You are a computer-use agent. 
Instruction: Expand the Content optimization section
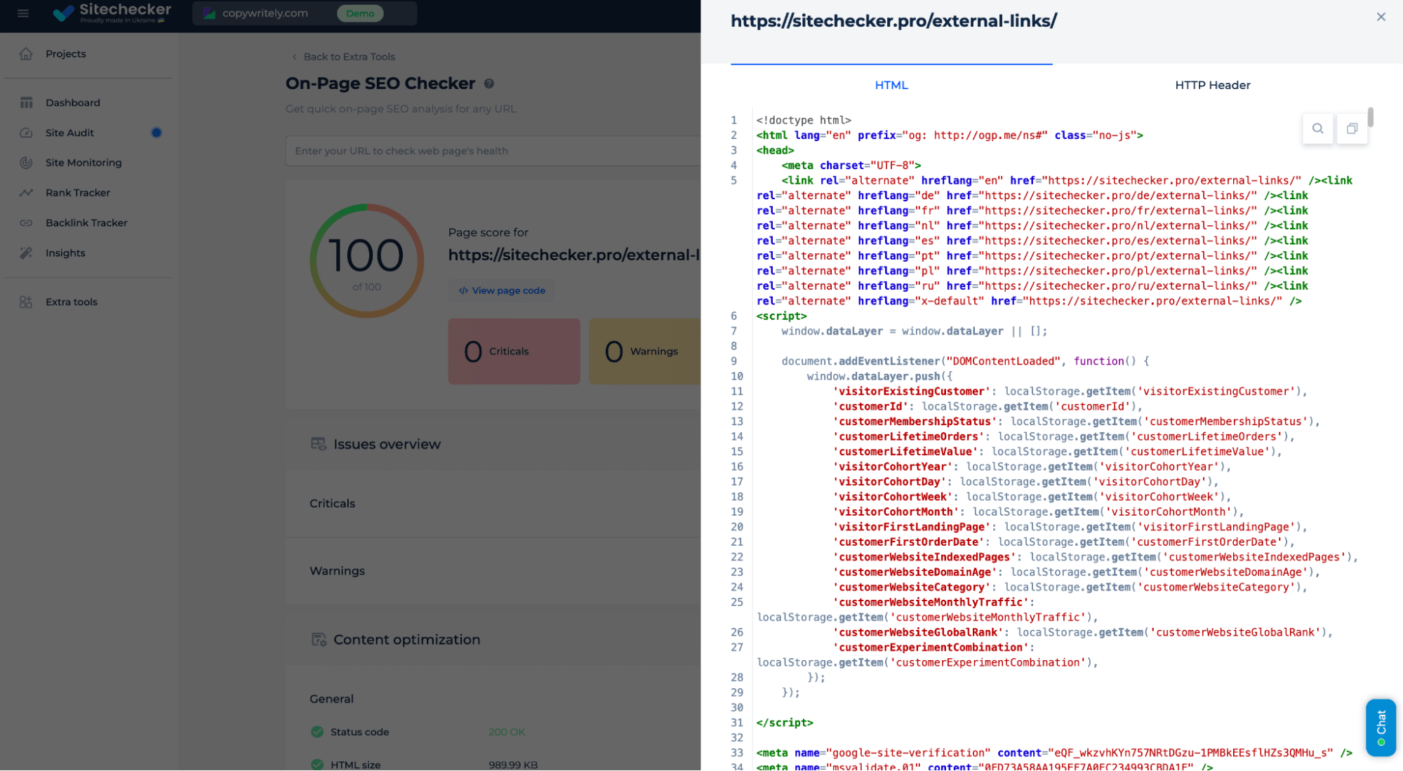pyautogui.click(x=406, y=638)
